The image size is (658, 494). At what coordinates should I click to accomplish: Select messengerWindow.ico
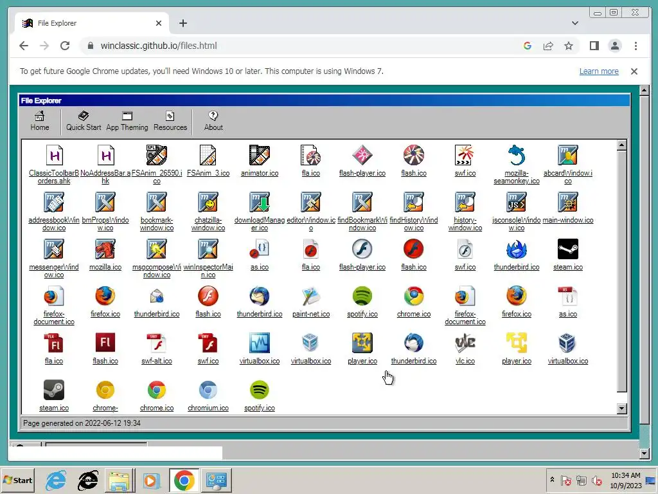point(54,259)
